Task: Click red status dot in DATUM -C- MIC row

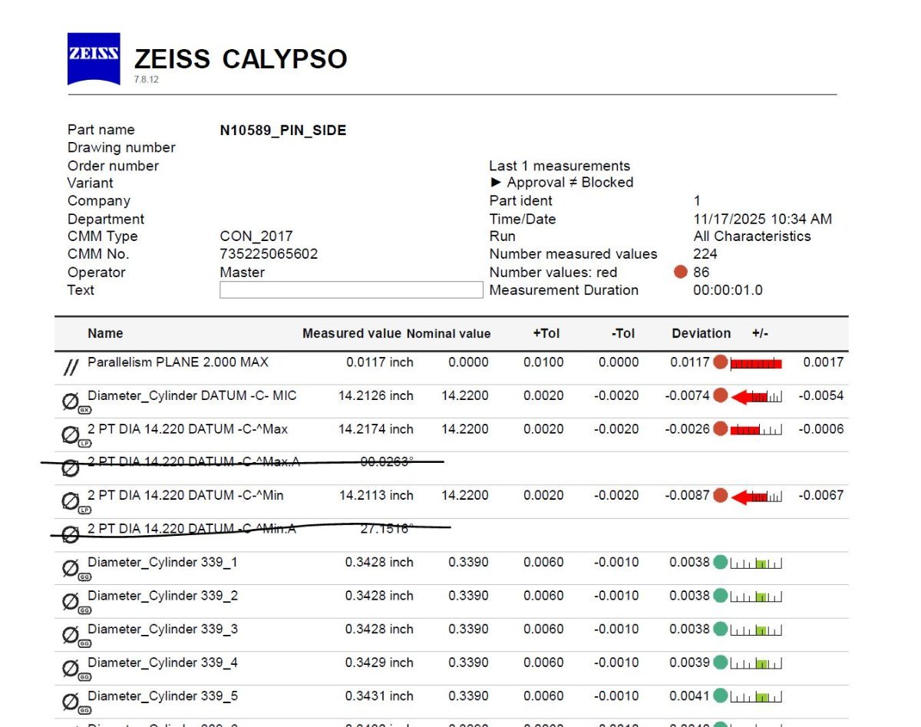Action: pyautogui.click(x=720, y=396)
